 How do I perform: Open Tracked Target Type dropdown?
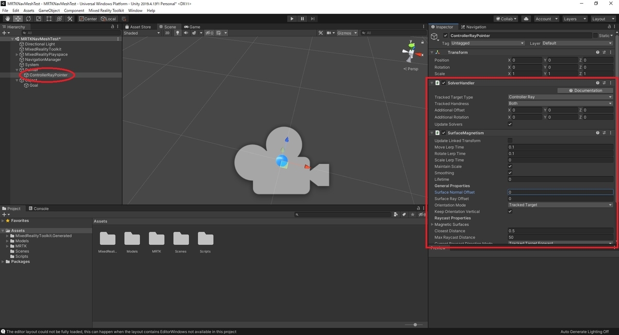tap(560, 97)
